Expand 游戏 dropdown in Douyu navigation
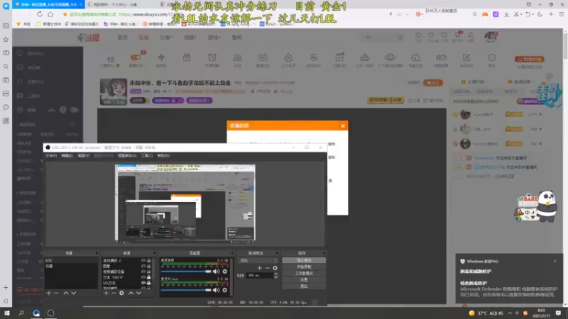 tap(214, 38)
